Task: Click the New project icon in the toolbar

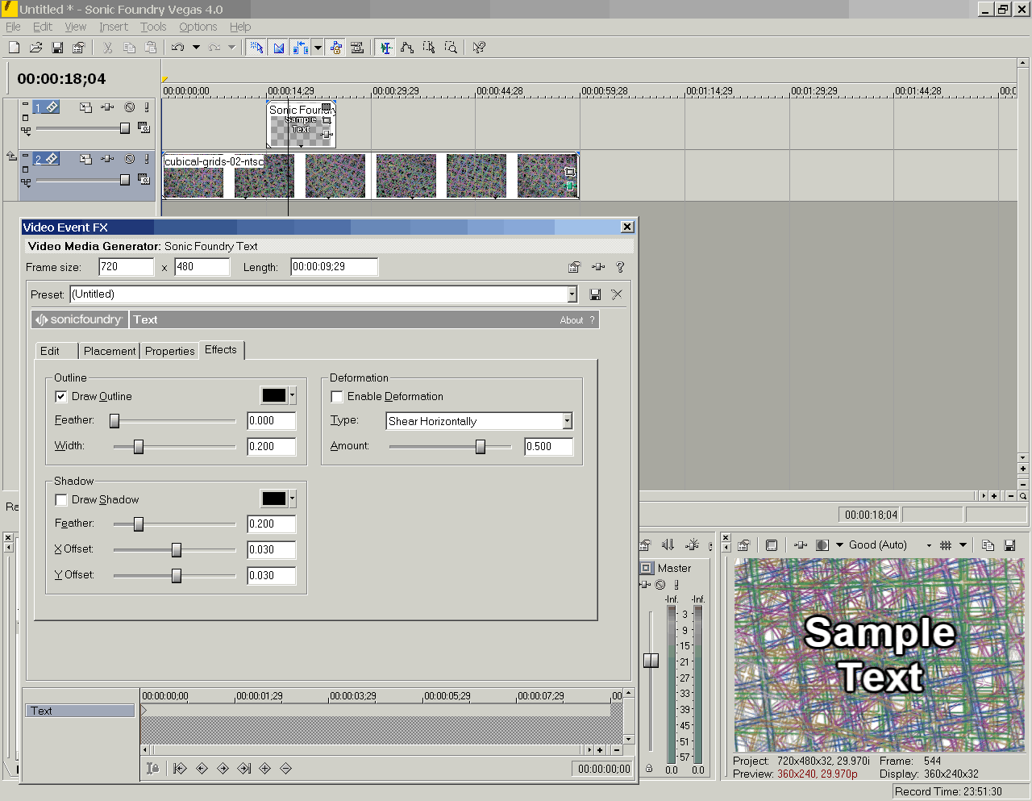Action: pos(14,48)
